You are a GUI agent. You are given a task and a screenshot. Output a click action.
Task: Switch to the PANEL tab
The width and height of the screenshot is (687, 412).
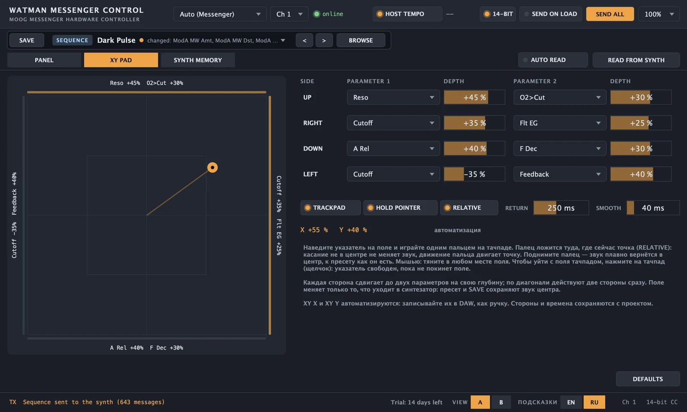tap(44, 60)
